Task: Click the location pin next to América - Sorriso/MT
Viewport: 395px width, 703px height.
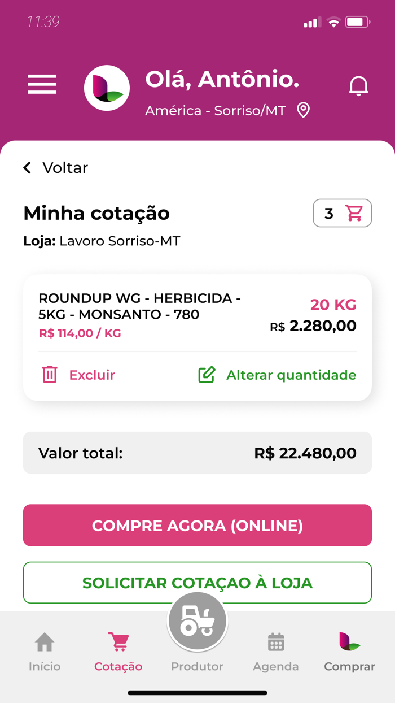Action: point(303,111)
